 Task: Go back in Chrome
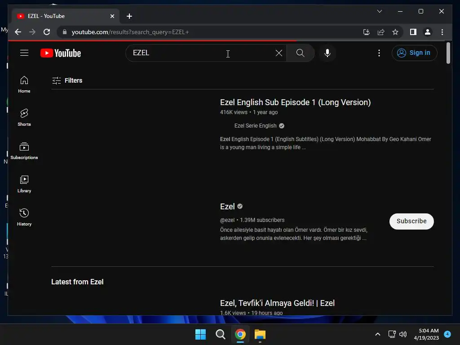coord(18,32)
